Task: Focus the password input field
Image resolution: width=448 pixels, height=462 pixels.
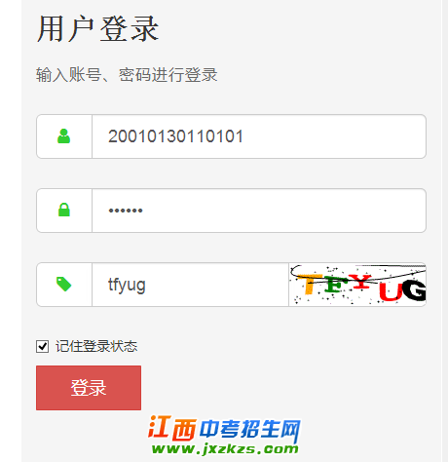Action: click(259, 211)
